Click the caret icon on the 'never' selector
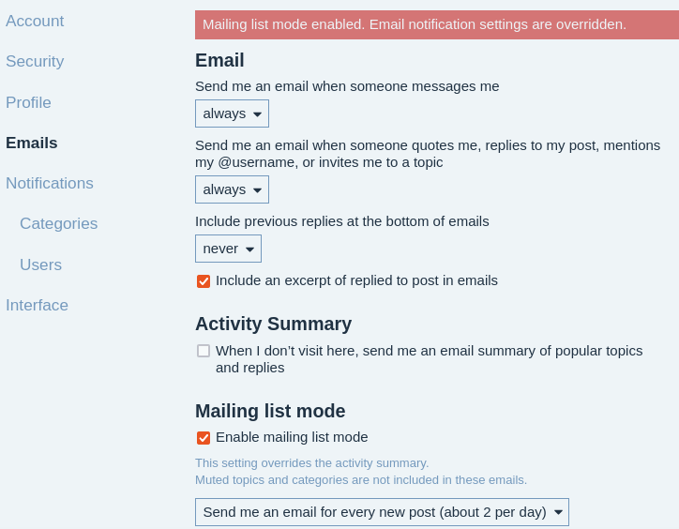679x529 pixels. (x=249, y=249)
